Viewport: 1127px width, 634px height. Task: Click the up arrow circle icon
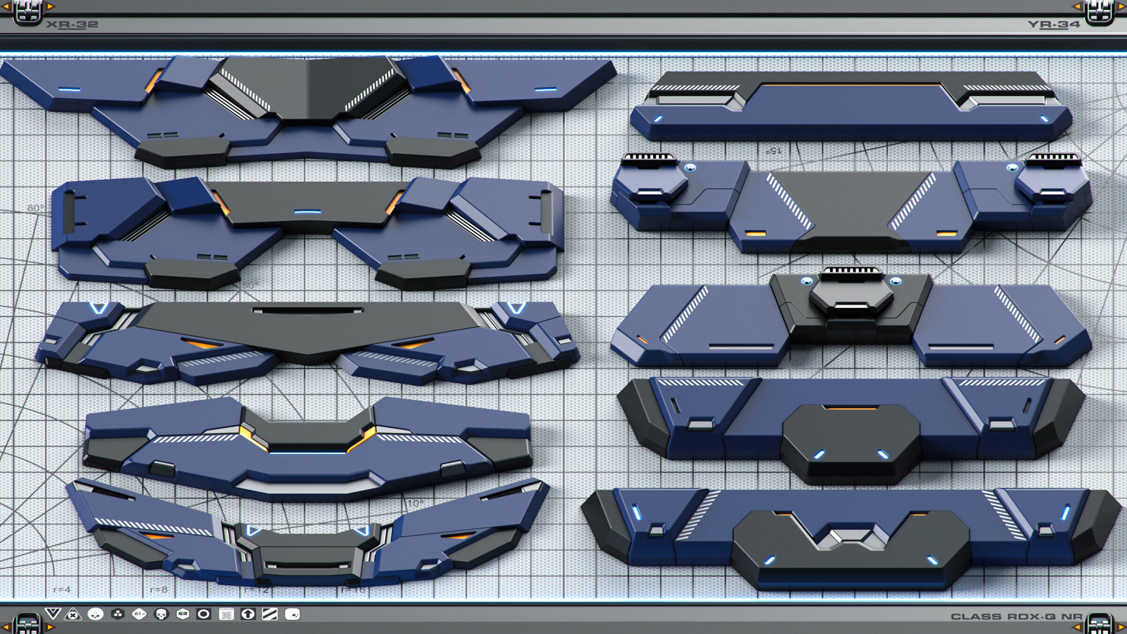(x=248, y=614)
